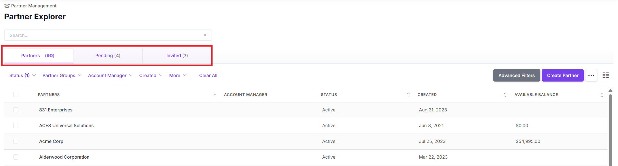The height and width of the screenshot is (166, 618).
Task: Sort by Available Balance column arrows
Action: click(x=602, y=95)
